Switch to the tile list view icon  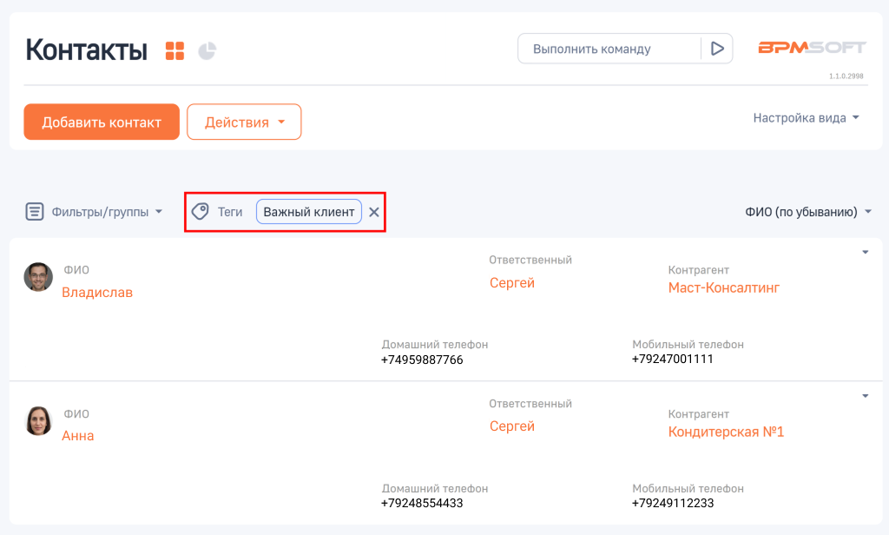[175, 50]
